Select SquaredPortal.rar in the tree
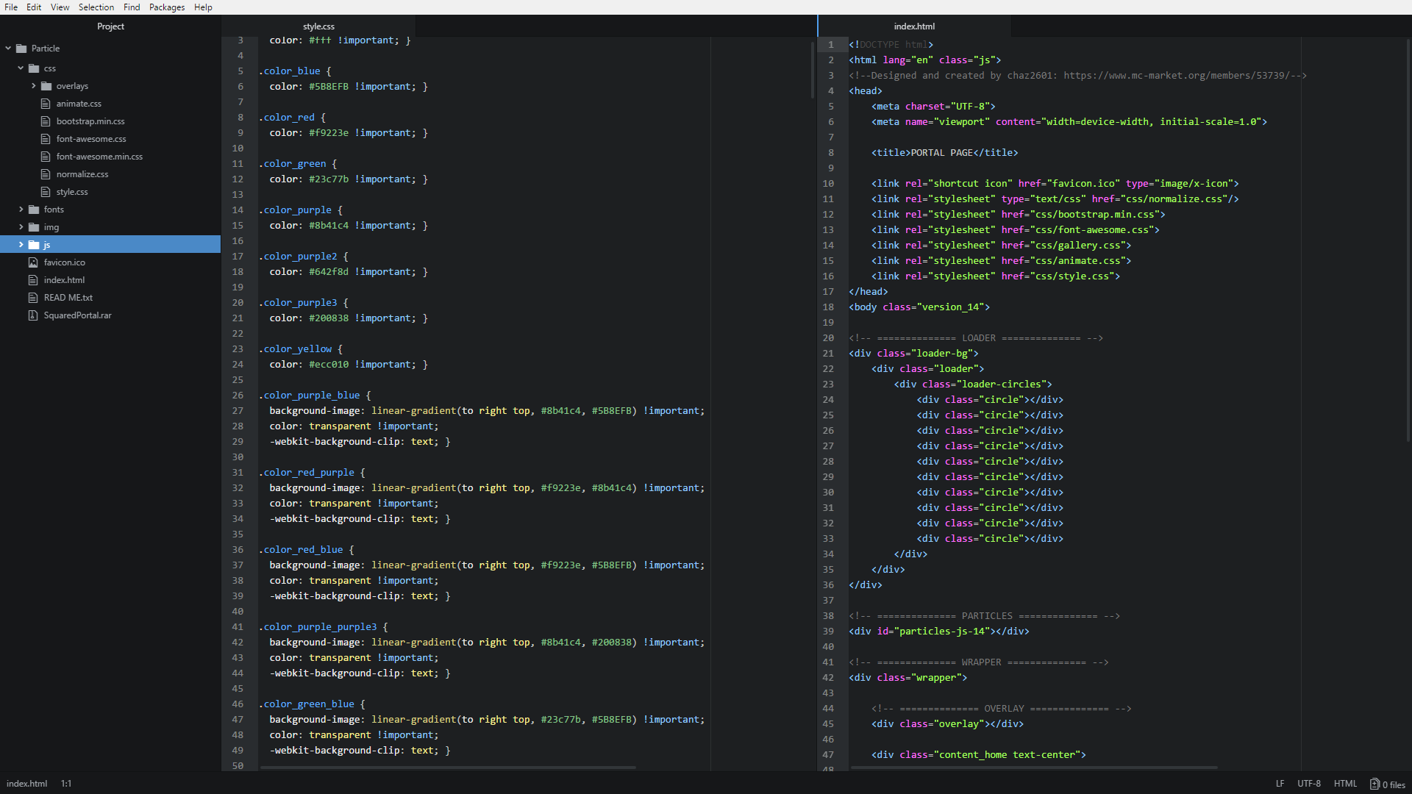Viewport: 1412px width, 794px height. click(77, 315)
